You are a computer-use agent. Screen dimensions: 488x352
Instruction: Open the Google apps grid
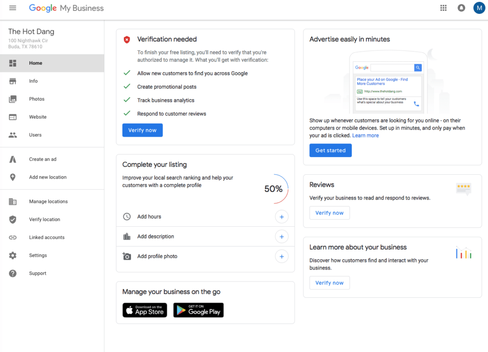click(x=444, y=8)
